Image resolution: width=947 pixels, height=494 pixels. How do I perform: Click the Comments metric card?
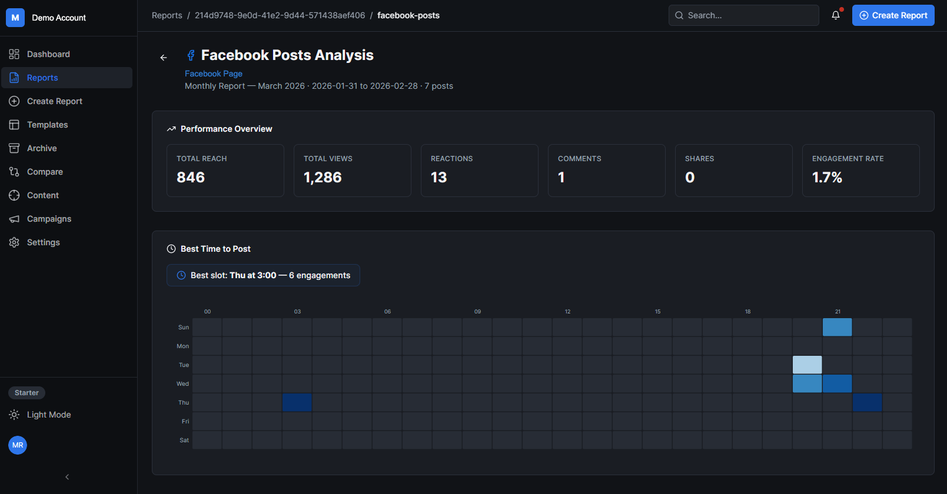(x=607, y=171)
